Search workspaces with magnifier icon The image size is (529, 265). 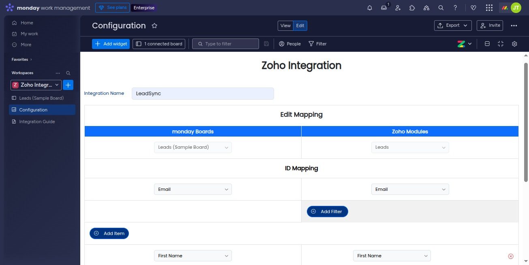pyautogui.click(x=68, y=73)
